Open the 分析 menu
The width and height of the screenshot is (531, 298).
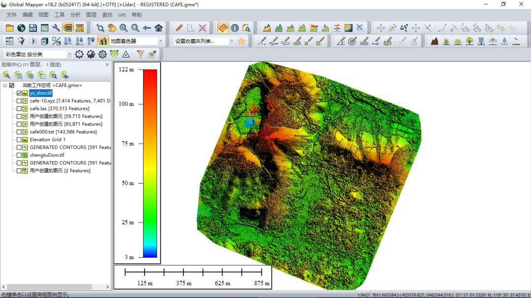click(x=75, y=15)
